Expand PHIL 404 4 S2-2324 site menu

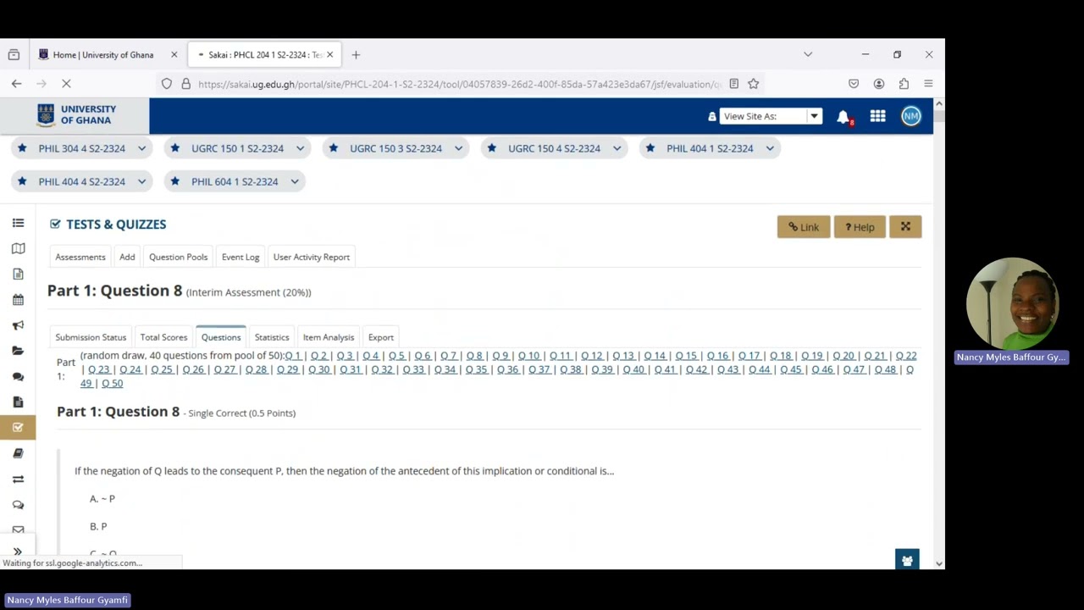(141, 181)
